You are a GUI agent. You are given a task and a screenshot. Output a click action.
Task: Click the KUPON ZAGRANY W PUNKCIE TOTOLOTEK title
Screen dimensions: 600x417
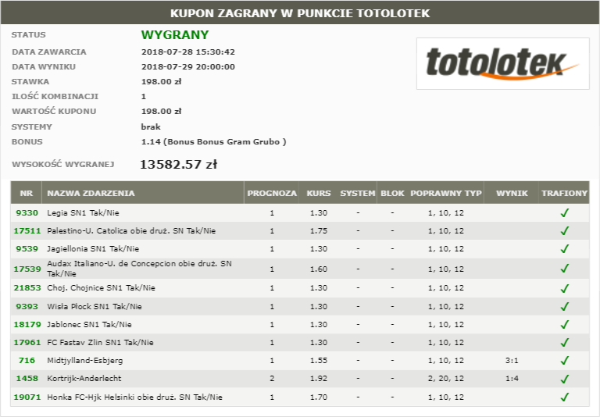(x=300, y=13)
